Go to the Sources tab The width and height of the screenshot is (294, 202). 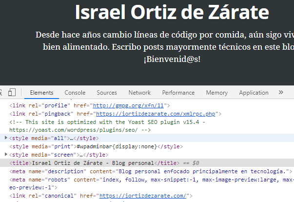click(107, 93)
